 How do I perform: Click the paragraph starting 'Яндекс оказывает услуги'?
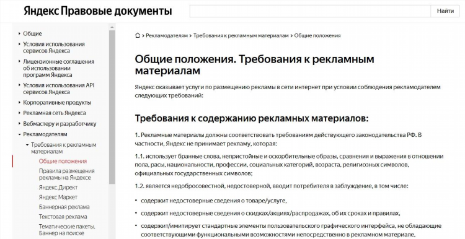click(x=288, y=91)
